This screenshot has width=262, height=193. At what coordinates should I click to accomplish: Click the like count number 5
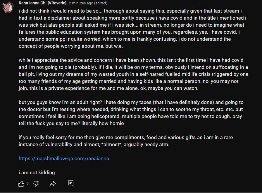coord(27,184)
